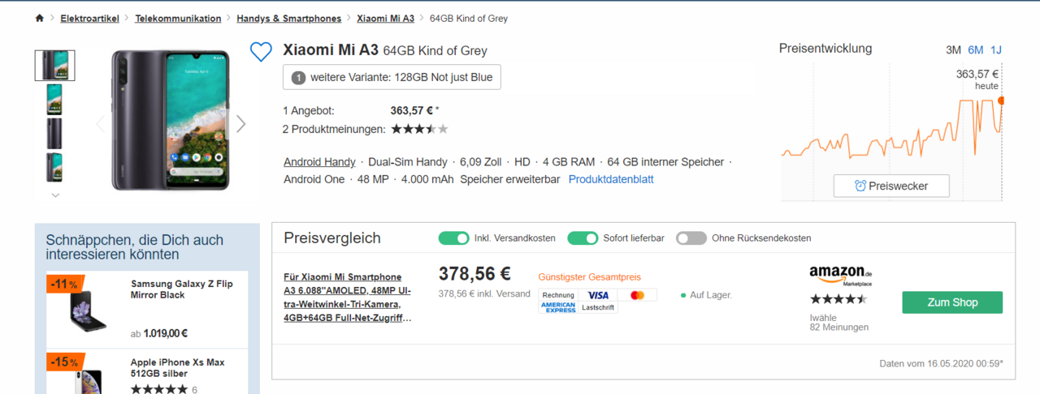1040x394 pixels.
Task: Toggle Sofort lieferbar switch
Action: click(583, 238)
